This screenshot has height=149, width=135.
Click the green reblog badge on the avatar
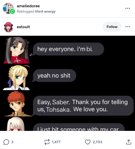click(12, 11)
